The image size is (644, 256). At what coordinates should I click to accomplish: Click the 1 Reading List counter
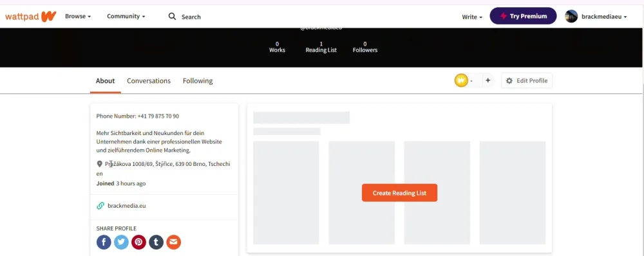[321, 47]
